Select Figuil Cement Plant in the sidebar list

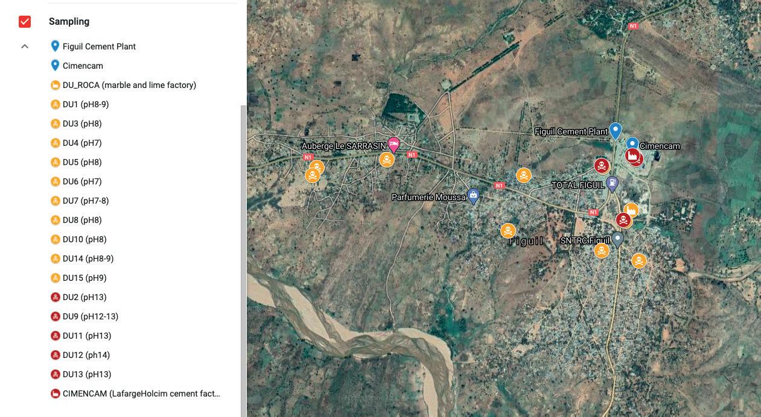(x=99, y=46)
